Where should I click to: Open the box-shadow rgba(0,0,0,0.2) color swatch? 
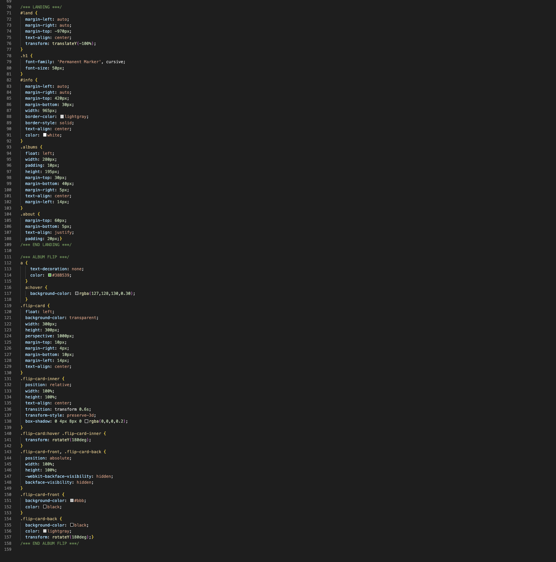(x=86, y=421)
